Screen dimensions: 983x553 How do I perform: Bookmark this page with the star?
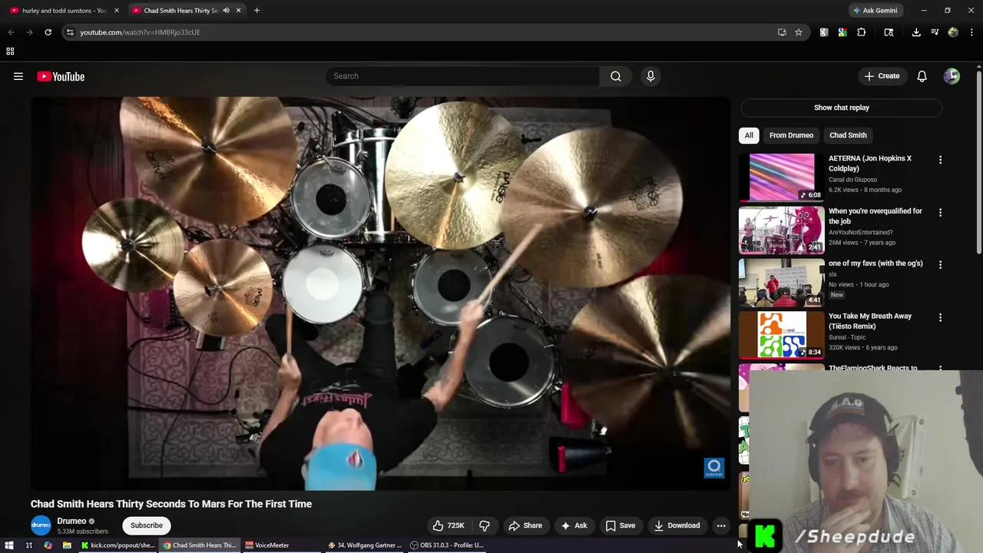pyautogui.click(x=799, y=32)
